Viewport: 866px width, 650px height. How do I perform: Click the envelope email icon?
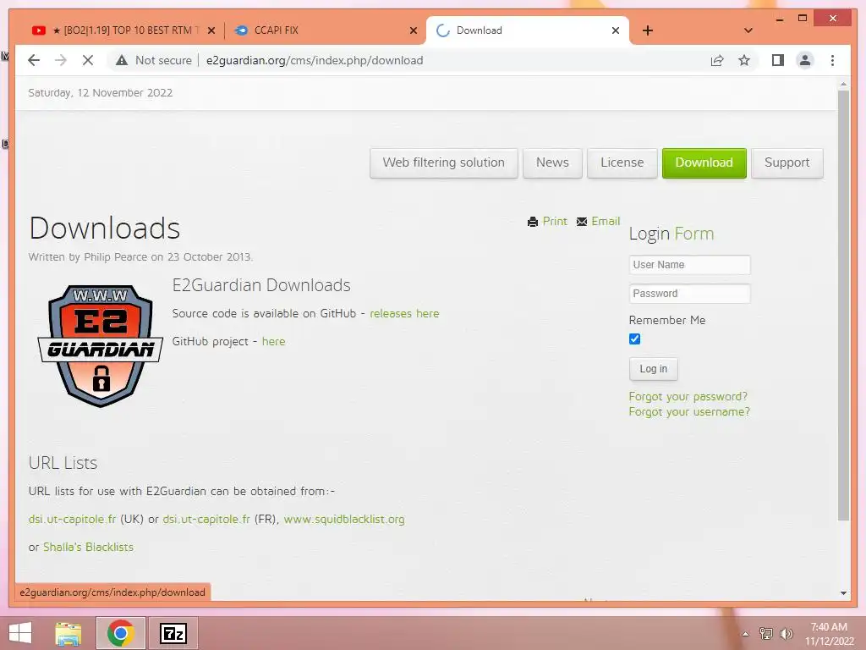coord(582,222)
